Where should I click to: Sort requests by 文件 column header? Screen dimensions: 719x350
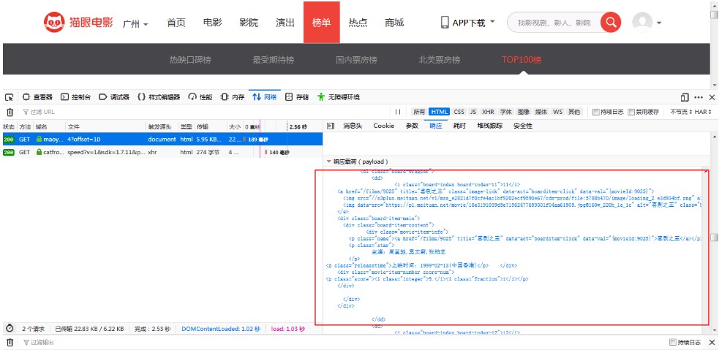tap(105, 126)
